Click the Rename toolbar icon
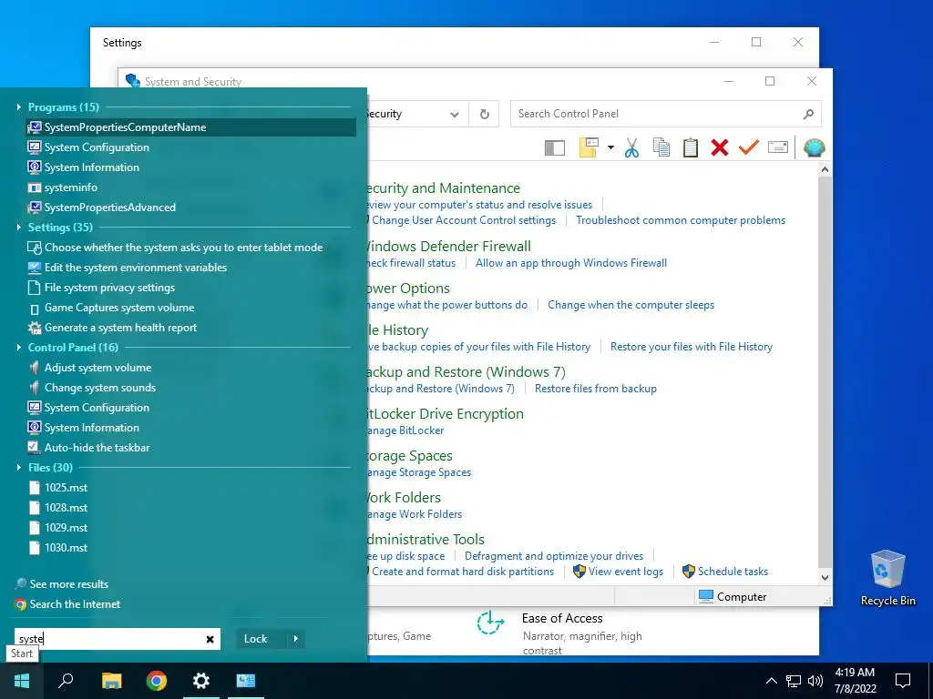 tap(778, 147)
